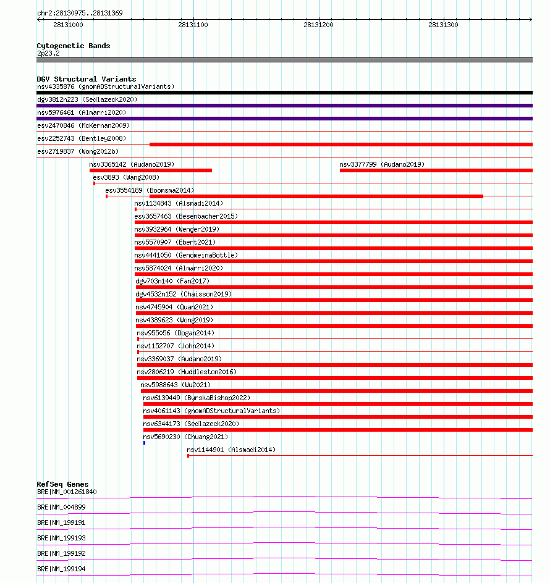Click the red start marker of esv3893

[x=94, y=183]
